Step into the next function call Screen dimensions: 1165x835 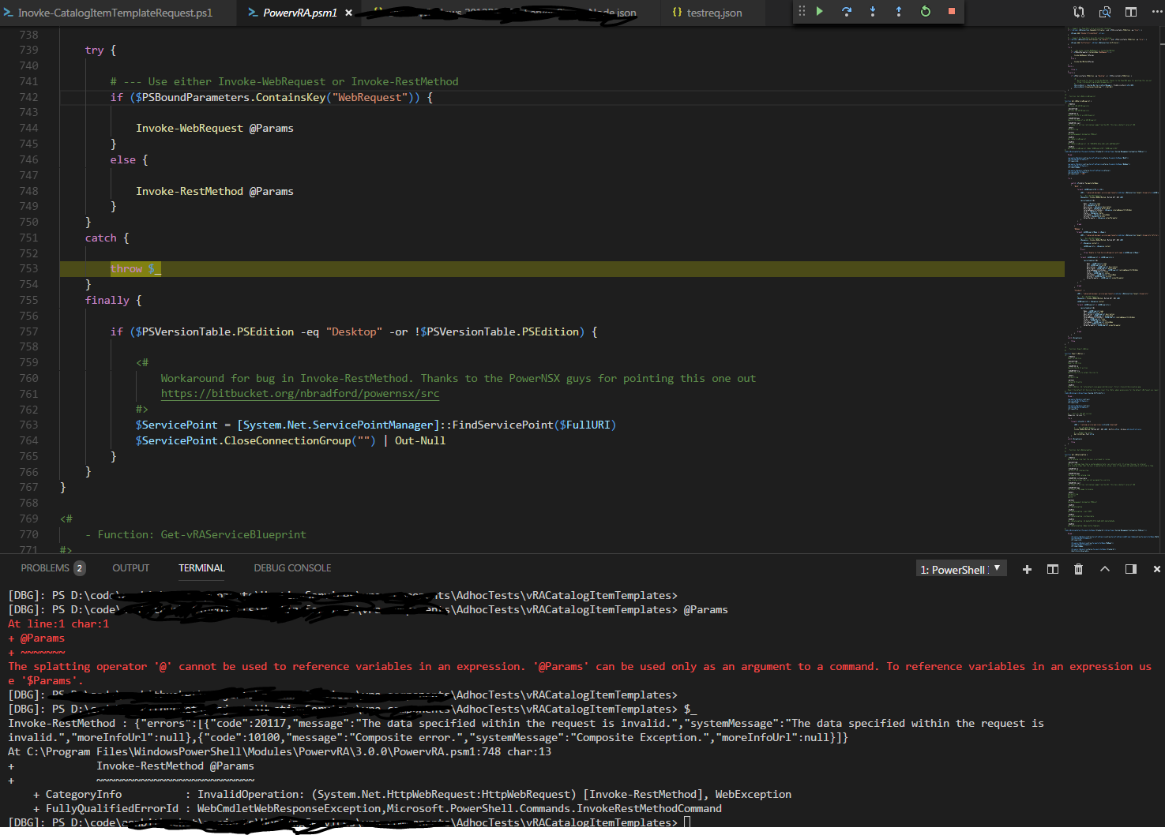click(x=872, y=12)
